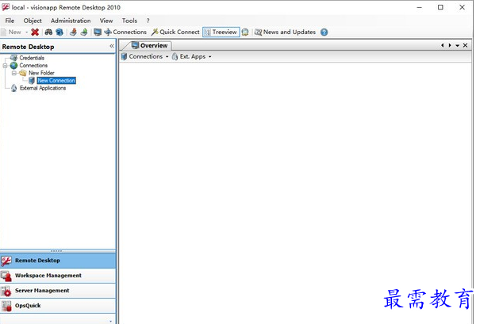Minimize the visionapp window
Viewport: 480px width, 324px height.
tap(420, 7)
